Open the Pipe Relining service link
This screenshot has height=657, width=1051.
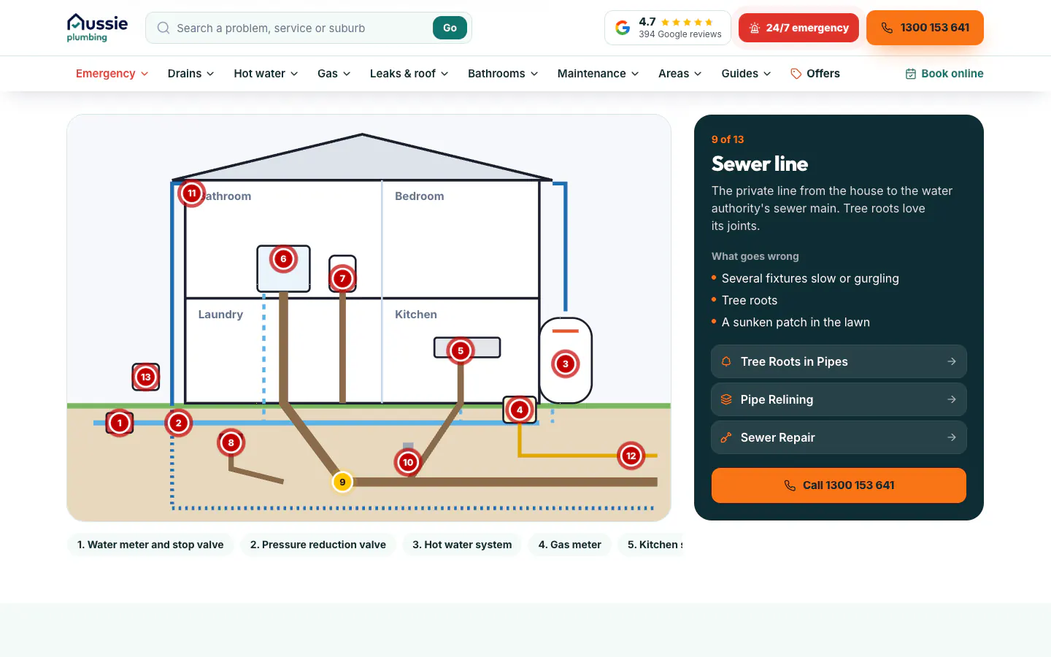pyautogui.click(x=839, y=399)
